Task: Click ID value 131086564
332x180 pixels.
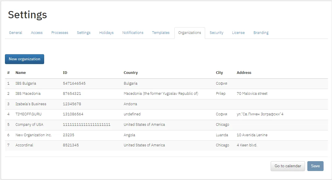Action: pyautogui.click(x=73, y=114)
